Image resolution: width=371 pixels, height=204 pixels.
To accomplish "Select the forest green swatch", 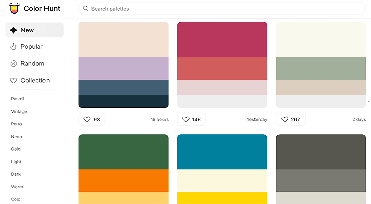I will point(124,151).
